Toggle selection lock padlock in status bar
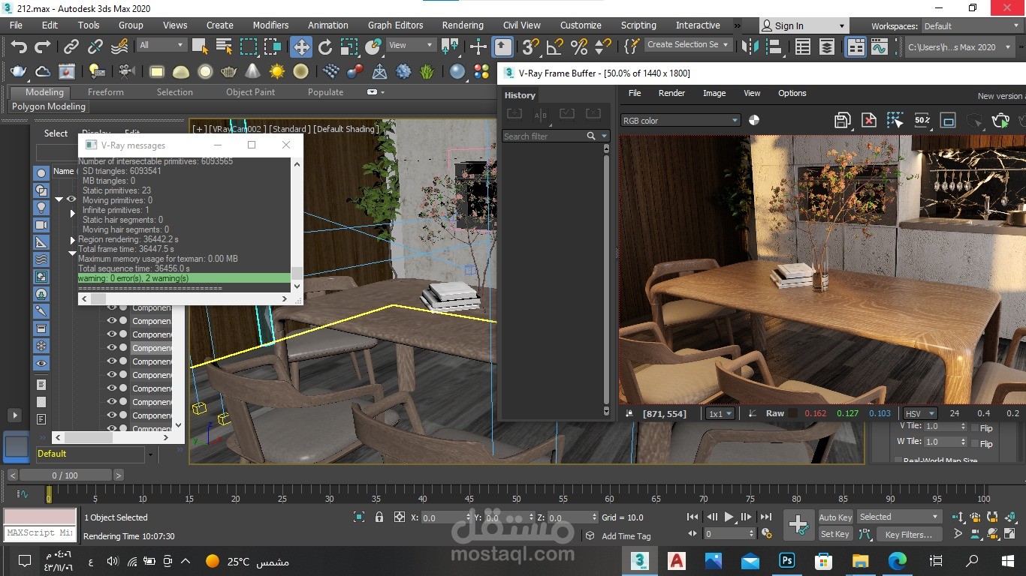Screen dimensions: 1026x576 click(379, 517)
